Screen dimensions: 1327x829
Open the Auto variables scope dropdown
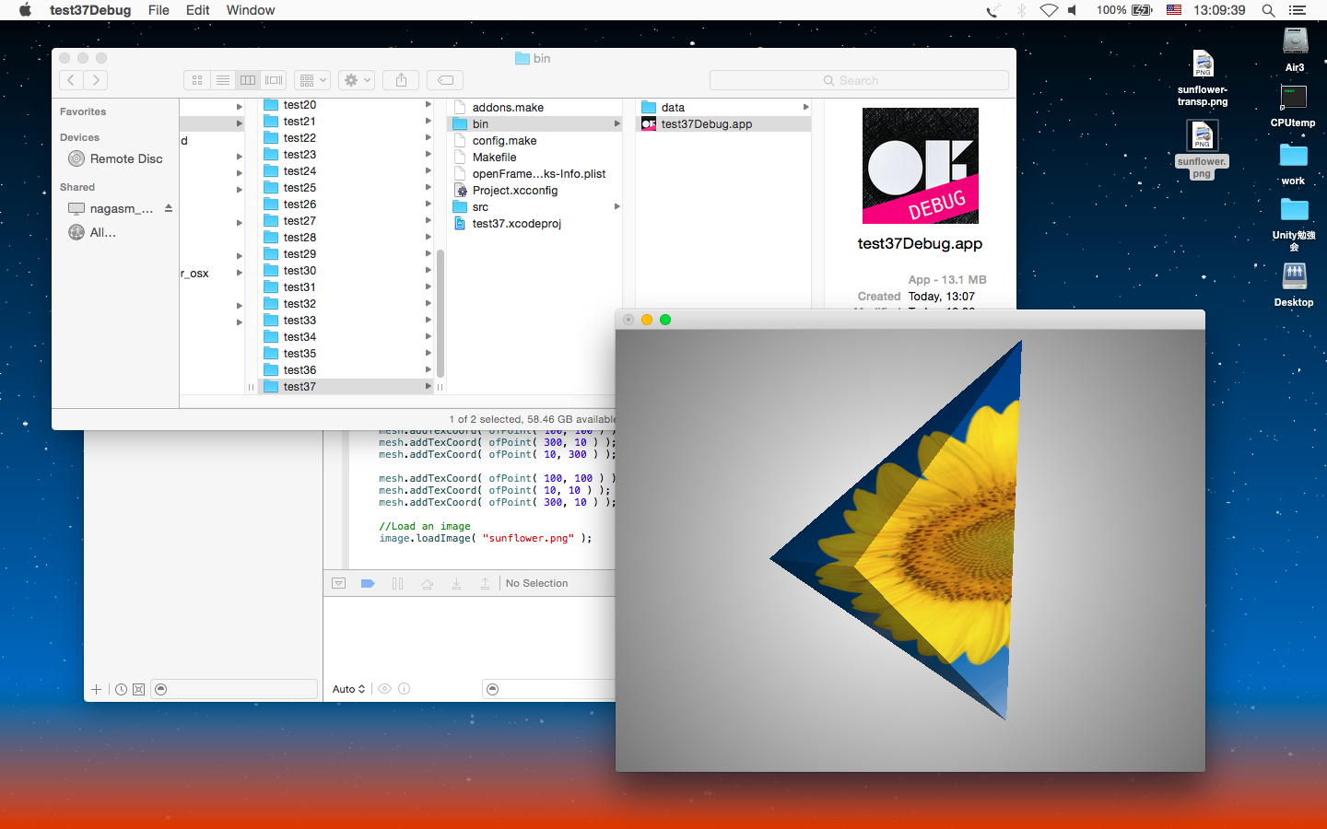pos(348,689)
